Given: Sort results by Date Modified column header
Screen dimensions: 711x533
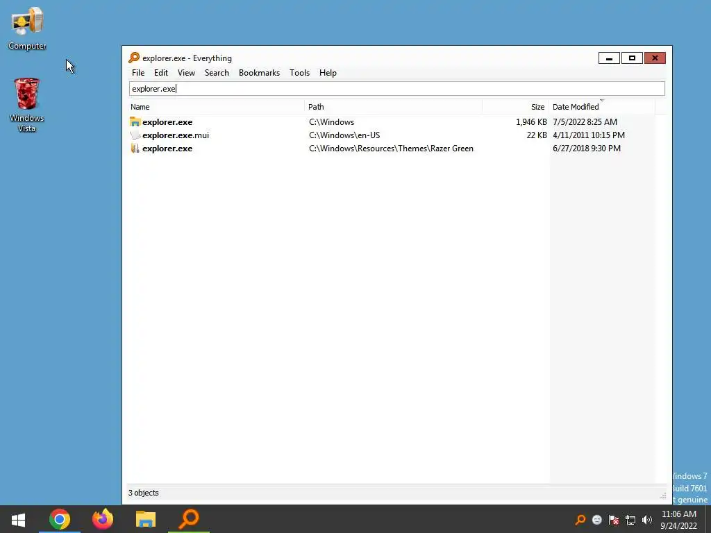Looking at the screenshot, I should click(x=602, y=107).
